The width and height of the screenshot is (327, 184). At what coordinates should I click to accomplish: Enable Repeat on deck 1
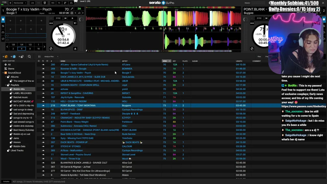click(42, 13)
